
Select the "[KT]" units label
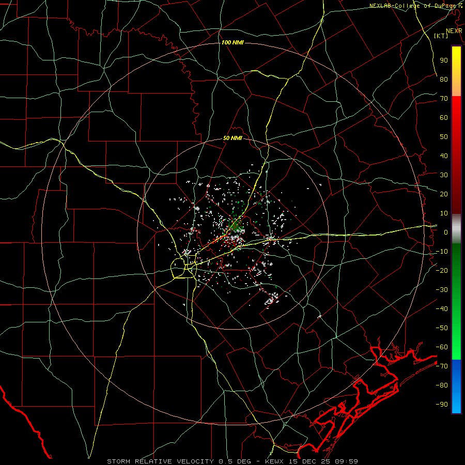(x=441, y=36)
